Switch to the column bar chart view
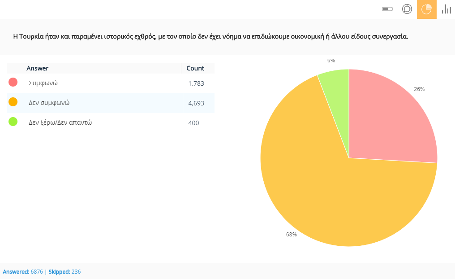Image resolution: width=455 pixels, height=279 pixels. coord(446,9)
